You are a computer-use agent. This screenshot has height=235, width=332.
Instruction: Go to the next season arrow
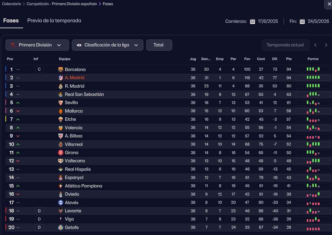point(326,45)
